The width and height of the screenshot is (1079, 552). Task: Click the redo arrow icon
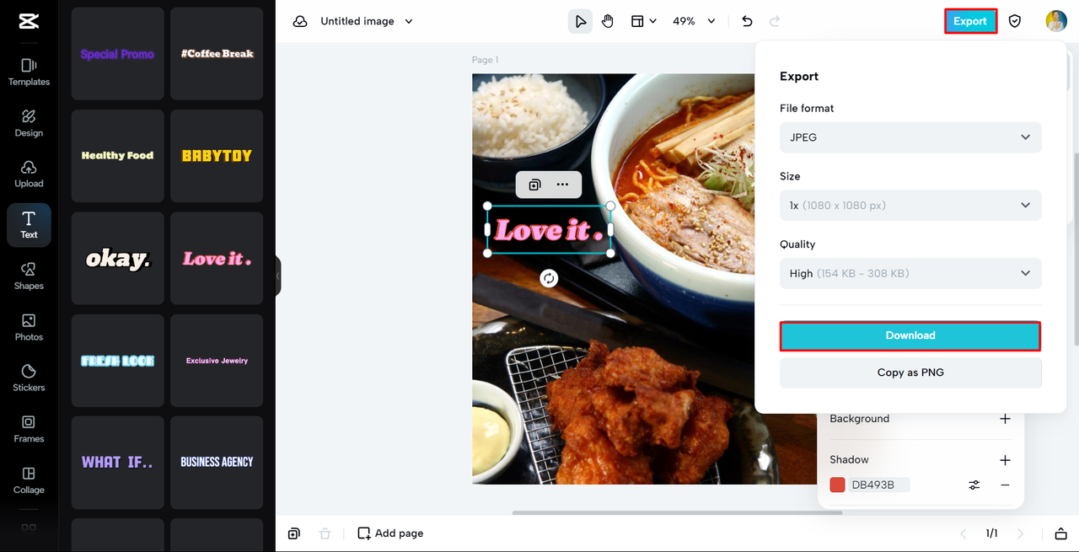[775, 21]
